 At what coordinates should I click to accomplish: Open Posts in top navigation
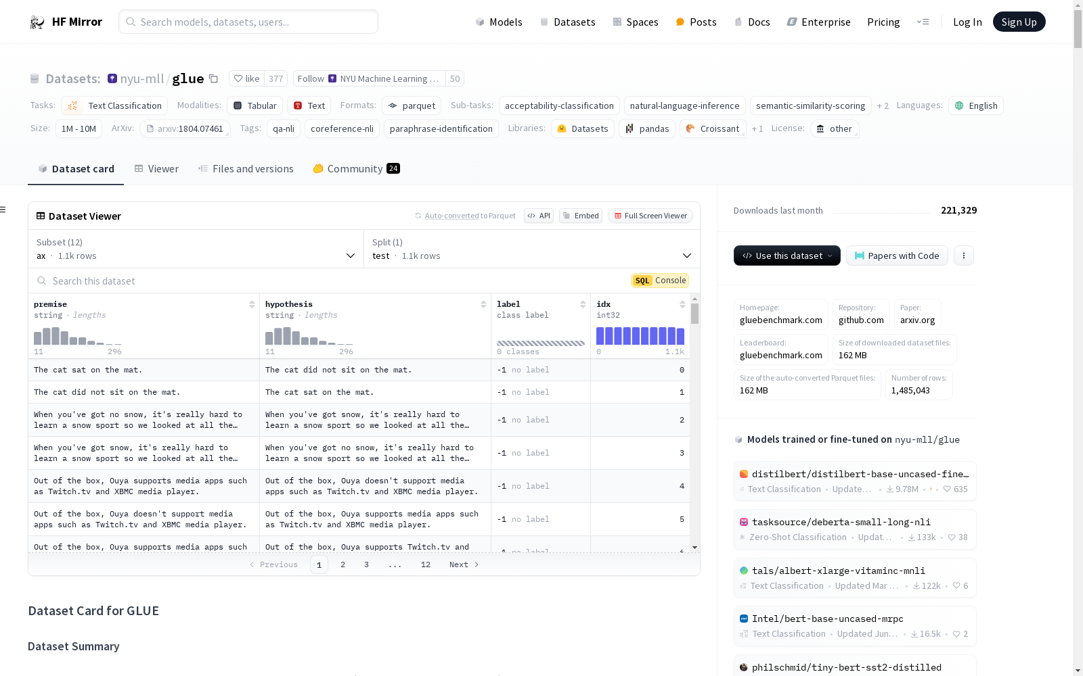(x=696, y=22)
